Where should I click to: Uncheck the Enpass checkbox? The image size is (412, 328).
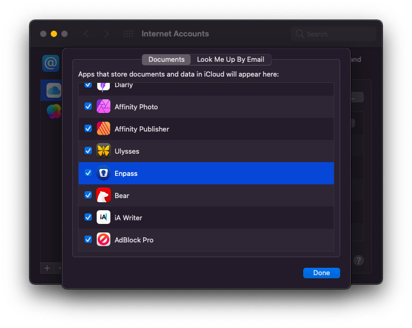pos(88,173)
